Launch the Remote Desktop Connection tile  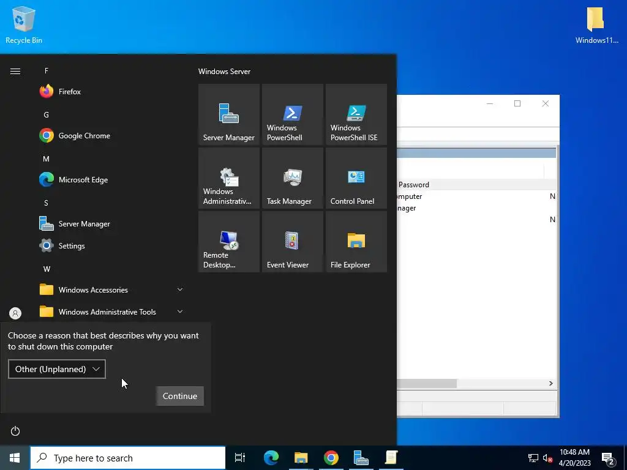229,241
